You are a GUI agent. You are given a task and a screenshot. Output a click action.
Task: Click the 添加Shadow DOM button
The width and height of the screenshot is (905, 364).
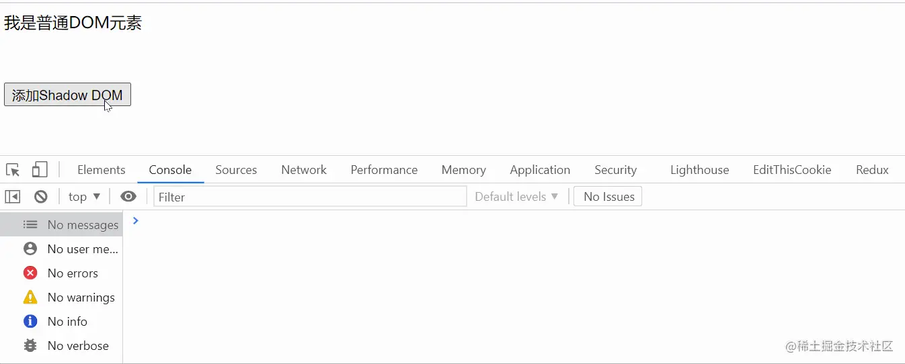pyautogui.click(x=67, y=95)
